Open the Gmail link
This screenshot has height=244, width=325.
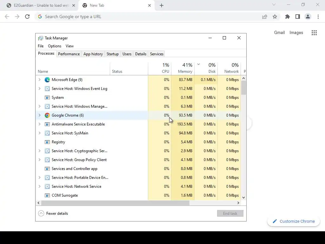pos(279,33)
